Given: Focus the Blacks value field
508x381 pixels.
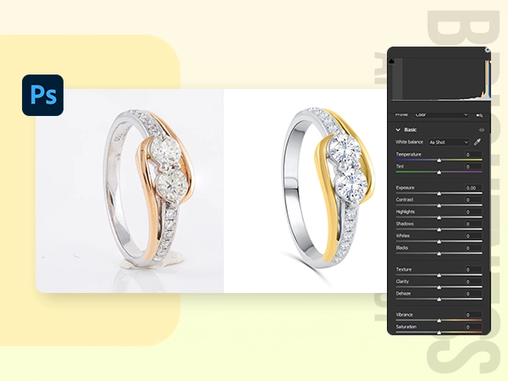Looking at the screenshot, I should (472, 248).
